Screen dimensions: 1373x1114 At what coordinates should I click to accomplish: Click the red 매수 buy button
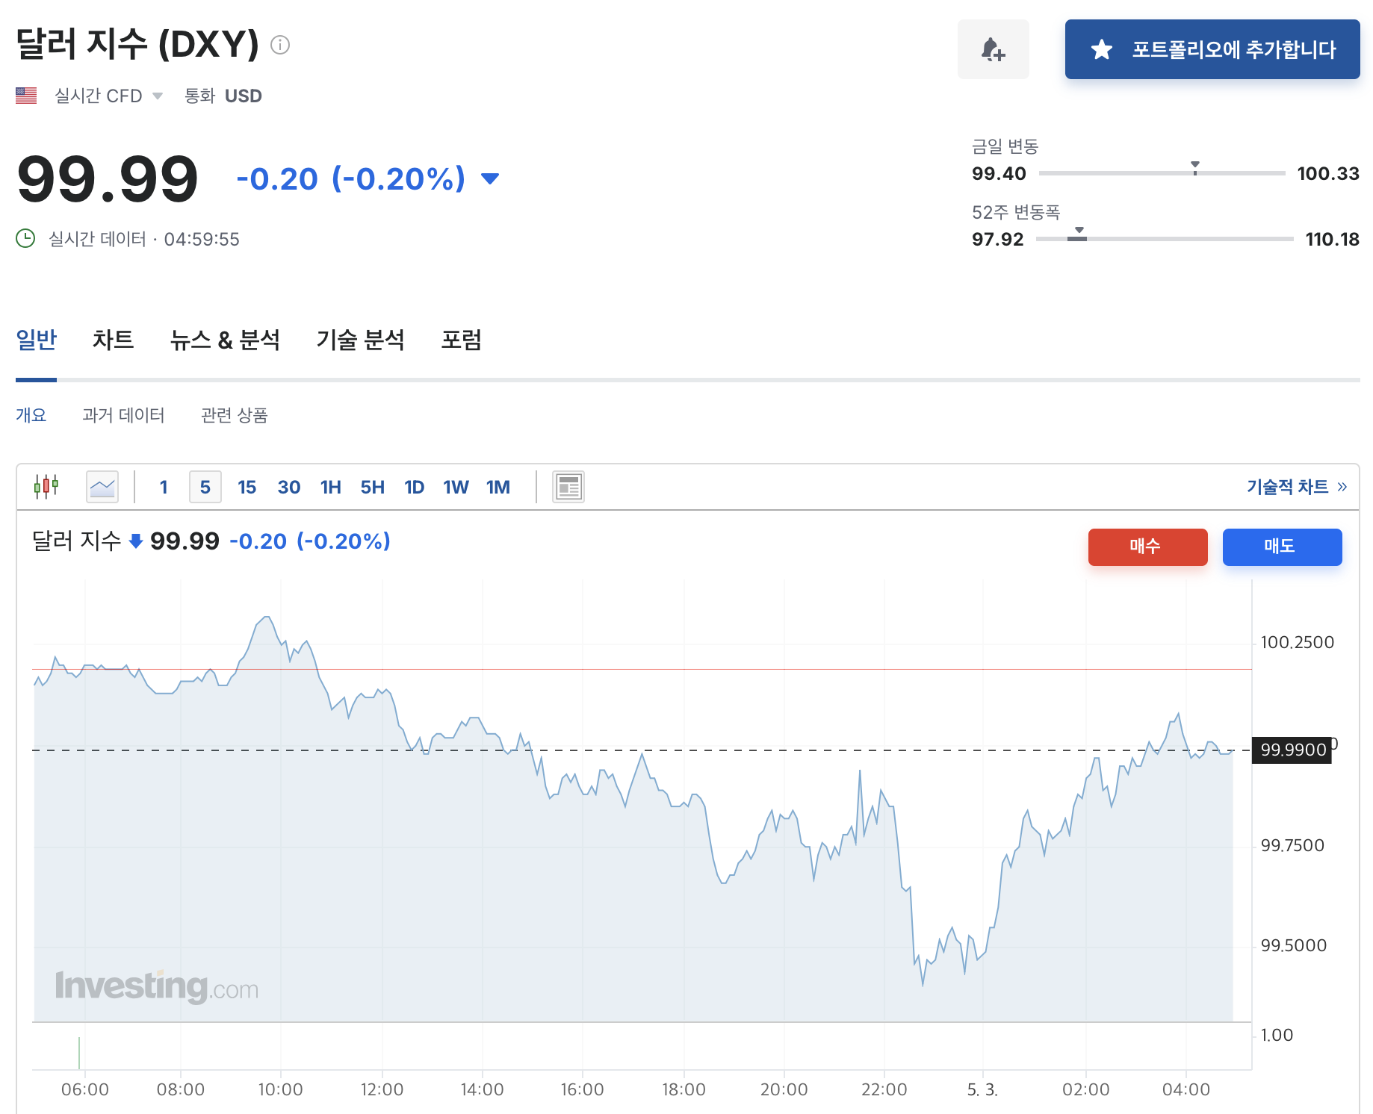point(1147,547)
